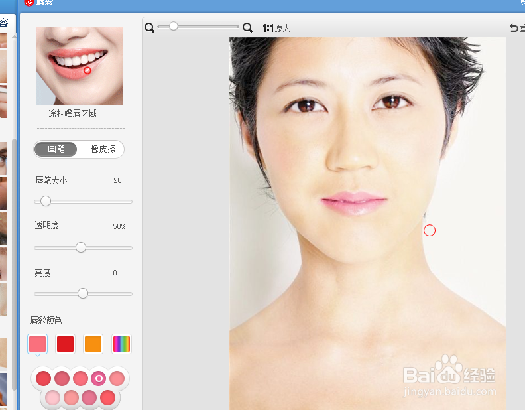The height and width of the screenshot is (410, 525).
Task: Click the opacity value 50%
Action: [119, 226]
